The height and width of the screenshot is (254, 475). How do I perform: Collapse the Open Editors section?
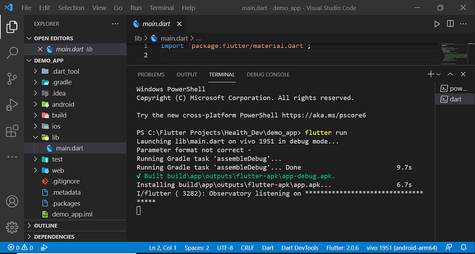29,38
